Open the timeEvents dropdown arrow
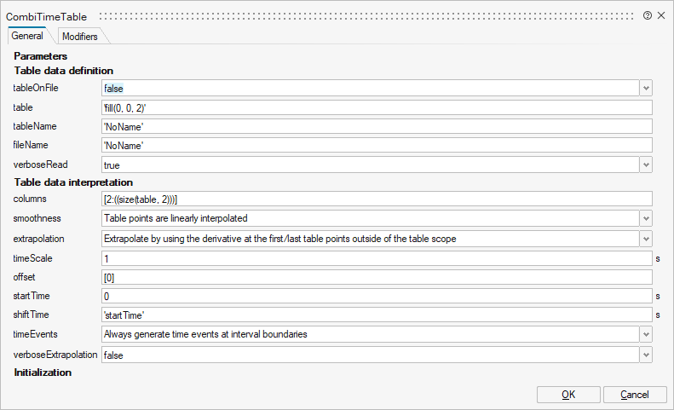 (646, 334)
